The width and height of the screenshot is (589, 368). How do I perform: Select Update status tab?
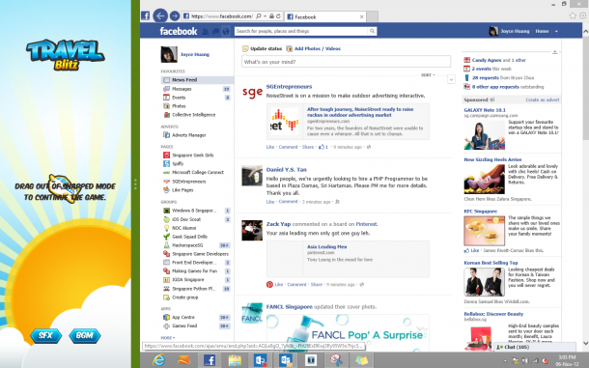pyautogui.click(x=263, y=48)
